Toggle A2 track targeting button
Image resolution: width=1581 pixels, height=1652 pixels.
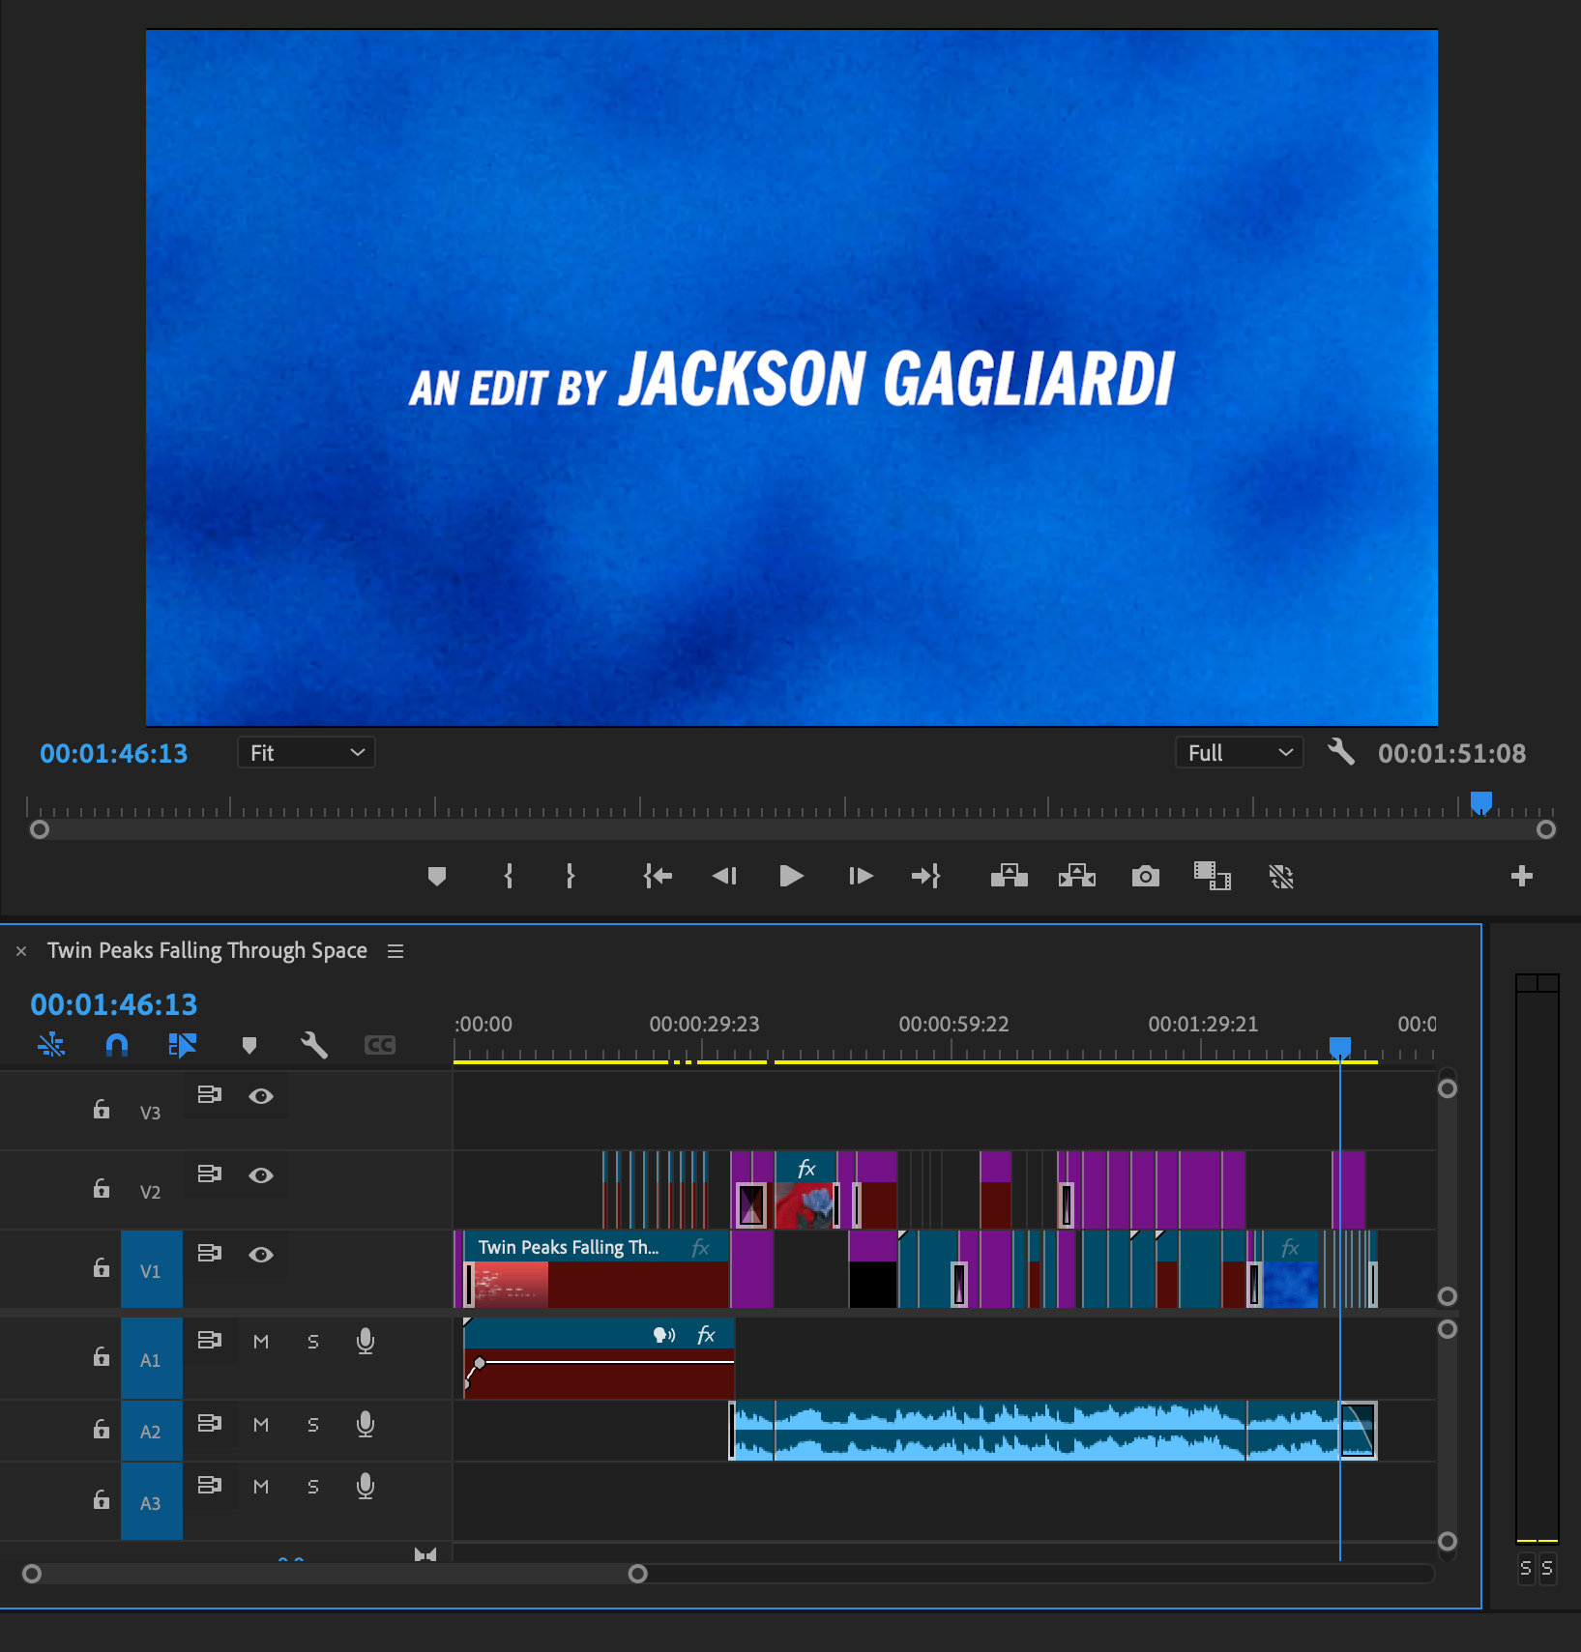[151, 1431]
